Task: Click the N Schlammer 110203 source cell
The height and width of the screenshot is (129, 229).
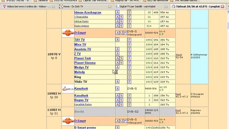Action: [199, 56]
